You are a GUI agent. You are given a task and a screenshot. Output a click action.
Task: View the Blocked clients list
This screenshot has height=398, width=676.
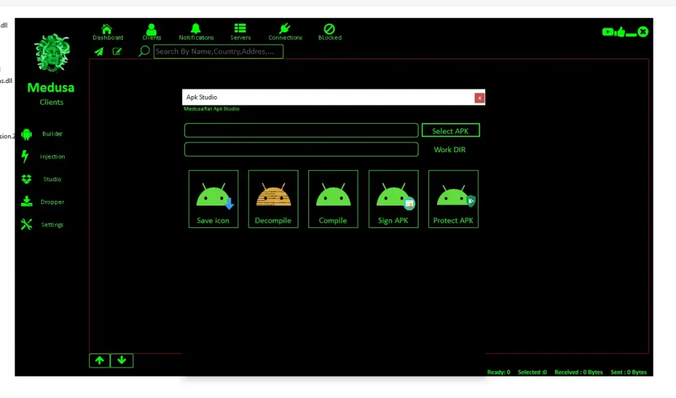(x=329, y=30)
